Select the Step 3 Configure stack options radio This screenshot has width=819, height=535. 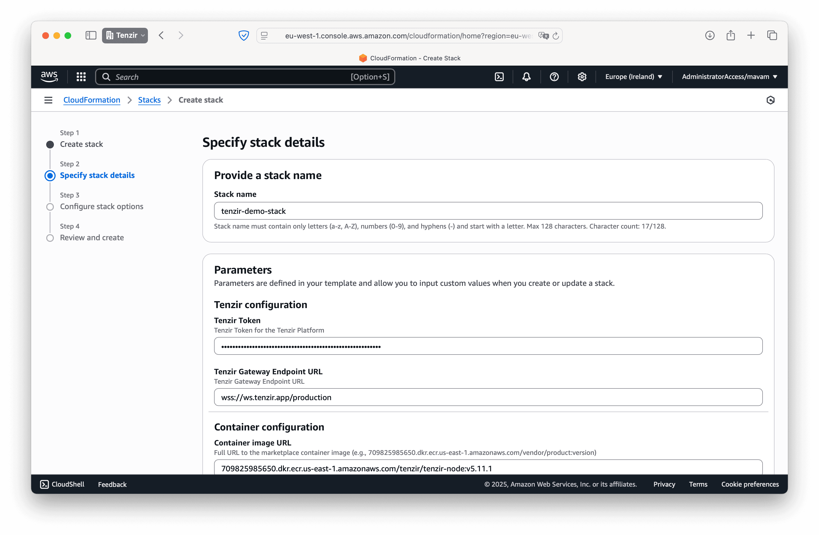click(50, 207)
